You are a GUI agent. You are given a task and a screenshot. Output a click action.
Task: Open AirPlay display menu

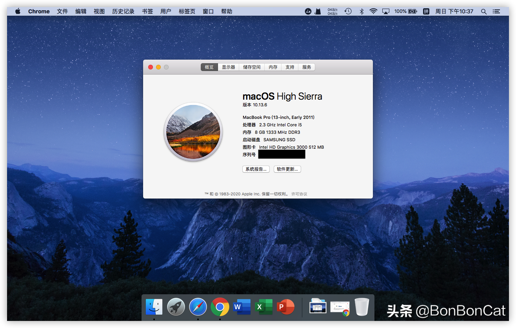386,11
